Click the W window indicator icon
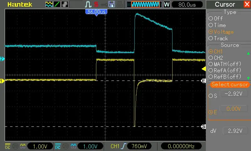 point(167,4)
